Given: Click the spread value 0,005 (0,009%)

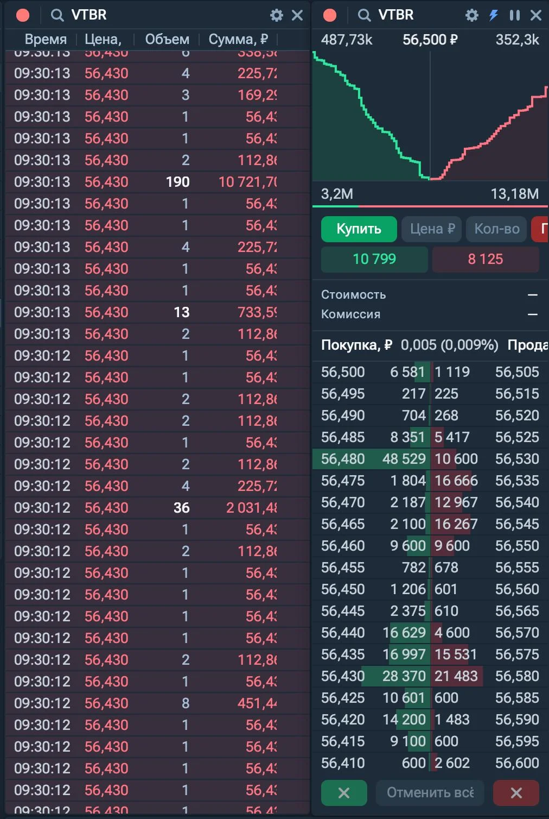Looking at the screenshot, I should 449,345.
